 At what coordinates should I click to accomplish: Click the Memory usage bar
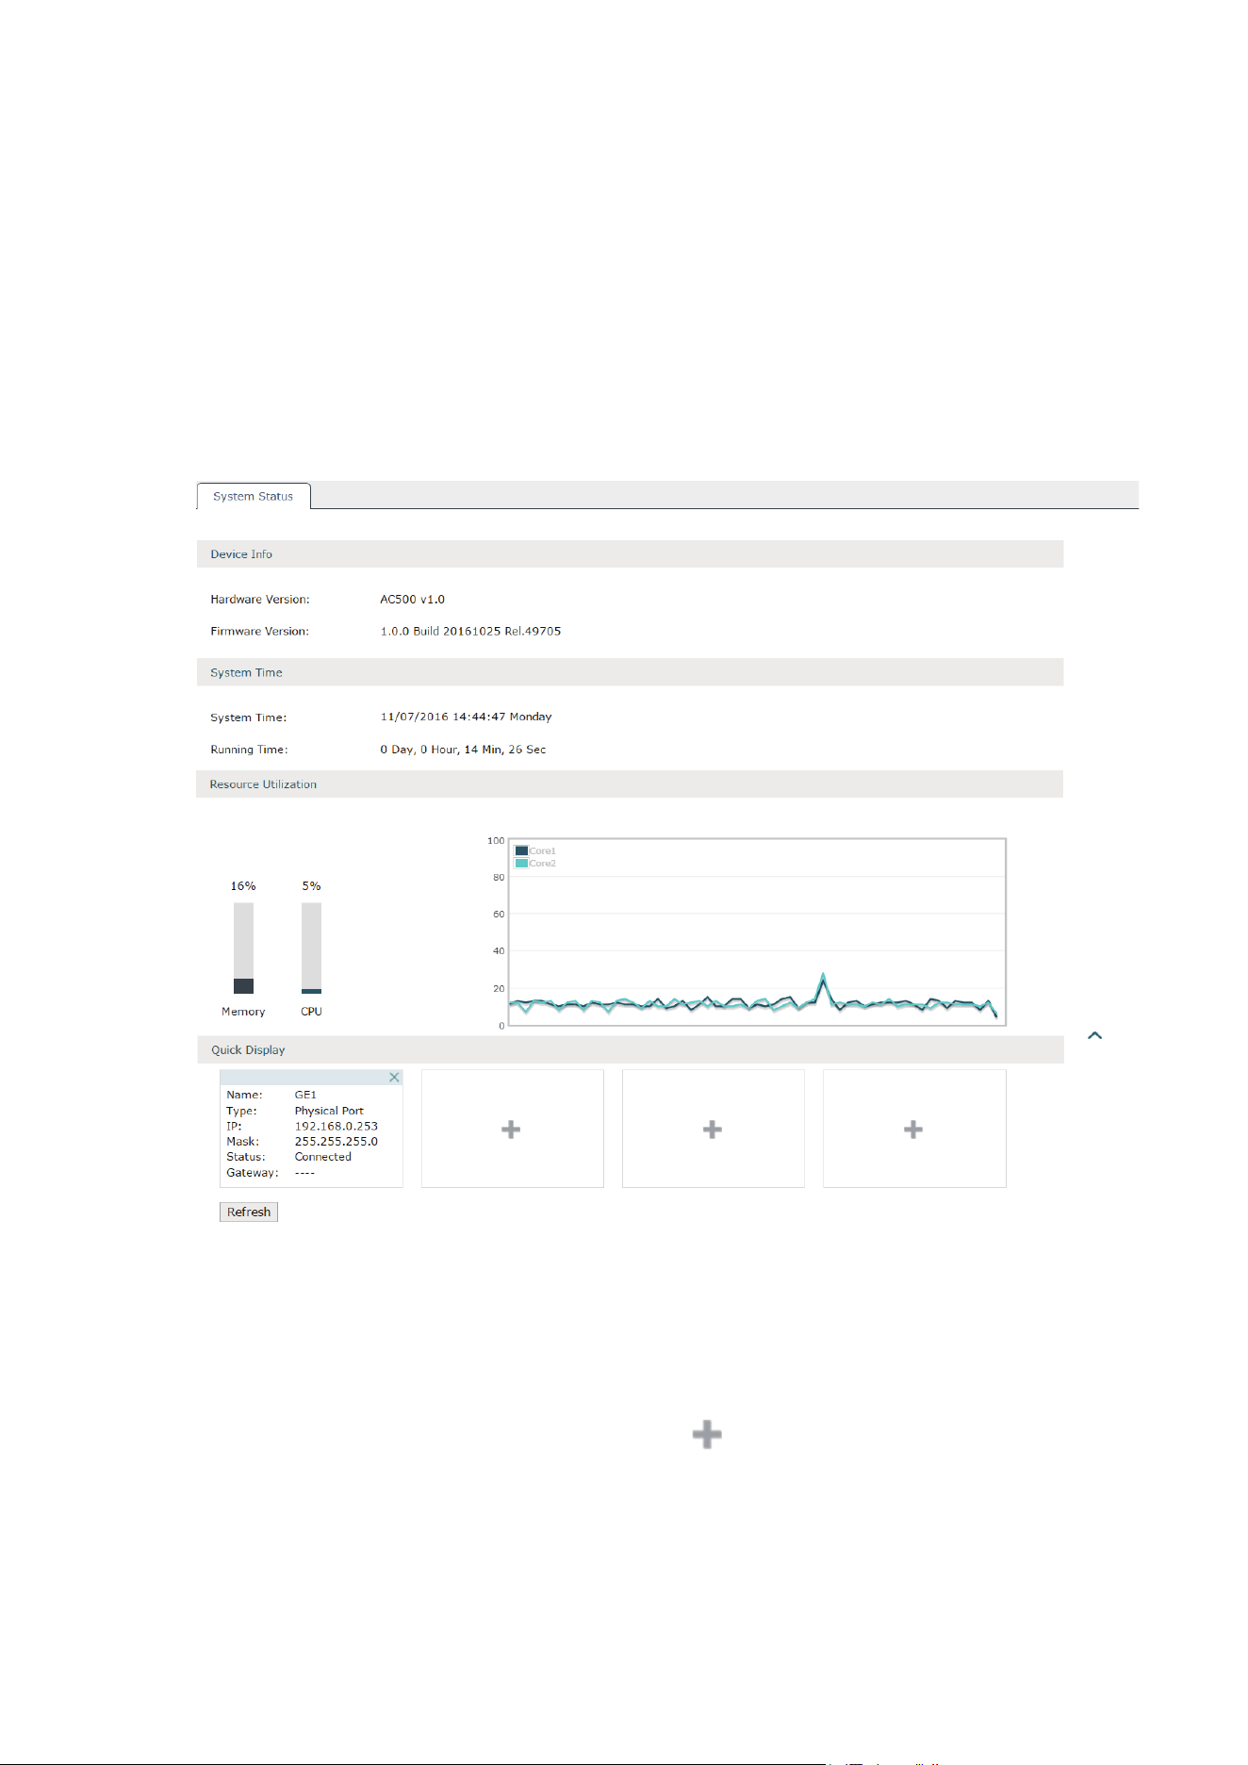pyautogui.click(x=243, y=948)
